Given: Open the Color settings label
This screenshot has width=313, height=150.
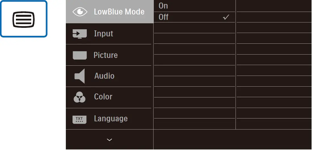Looking at the screenshot, I should click(x=103, y=97).
